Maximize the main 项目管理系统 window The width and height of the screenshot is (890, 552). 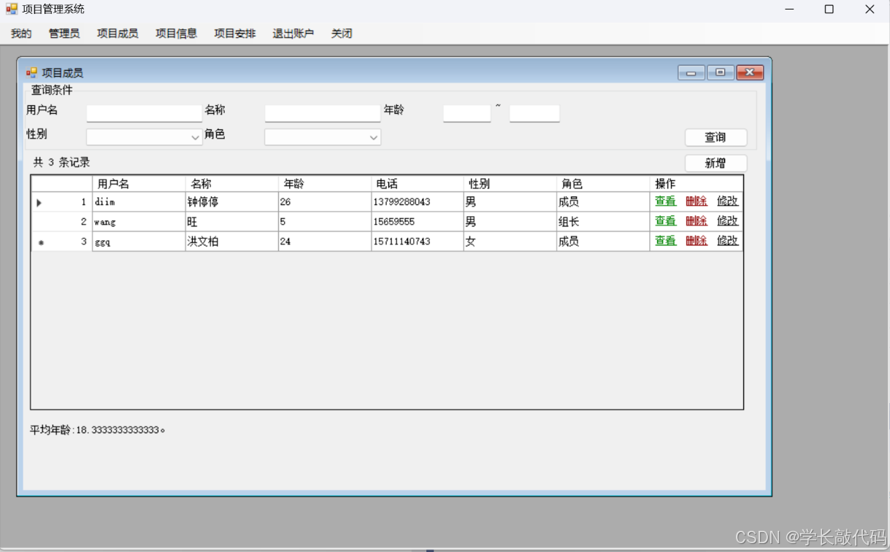[829, 9]
